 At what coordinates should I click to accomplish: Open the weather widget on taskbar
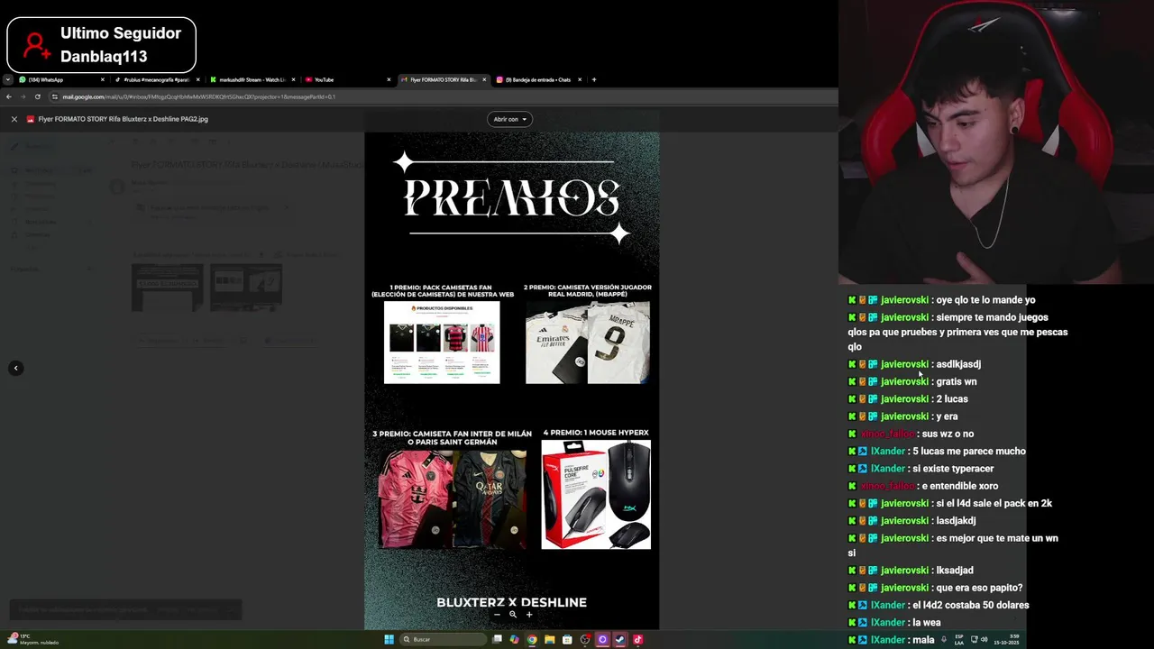pyautogui.click(x=32, y=639)
